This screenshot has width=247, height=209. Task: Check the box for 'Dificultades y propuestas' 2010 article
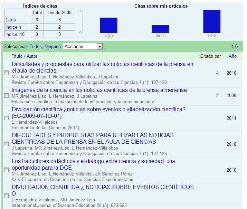click(6, 73)
